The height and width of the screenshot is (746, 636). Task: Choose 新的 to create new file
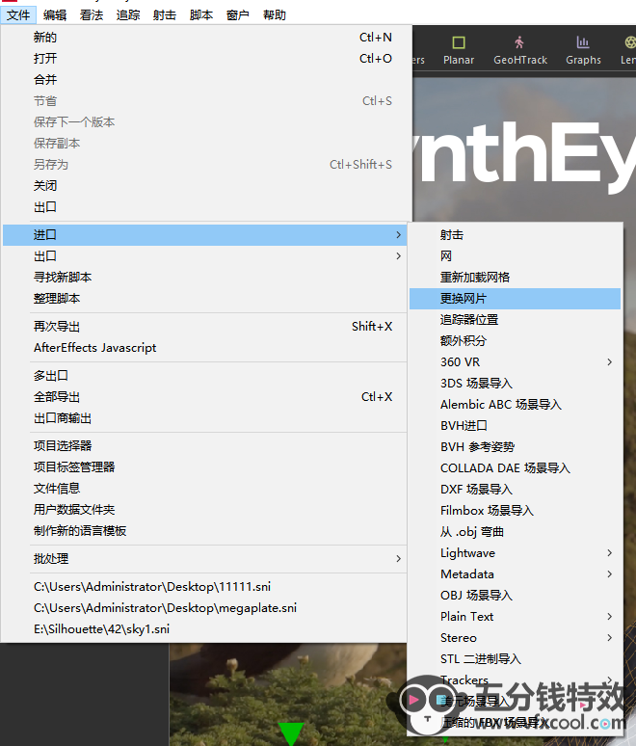point(45,38)
